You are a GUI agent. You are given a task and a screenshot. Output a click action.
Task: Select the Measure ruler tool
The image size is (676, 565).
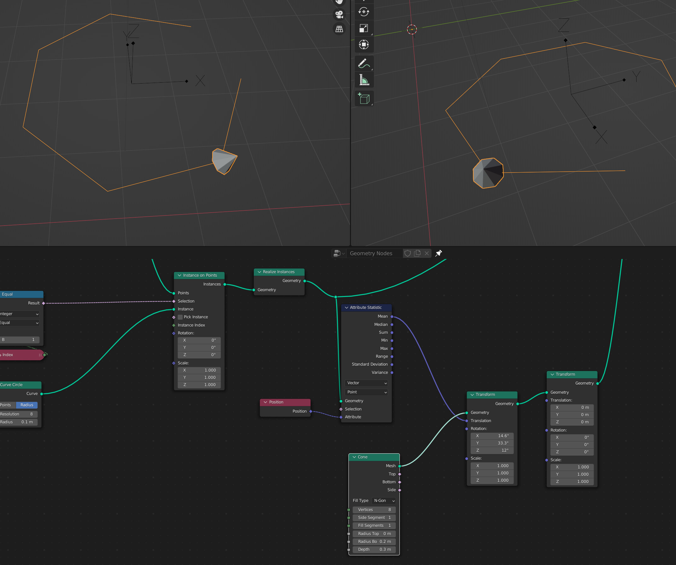364,79
